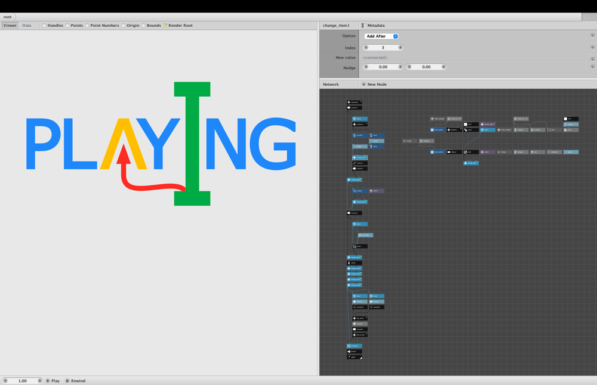The width and height of the screenshot is (597, 385).
Task: Select the highlighted change_item1 node
Action: 360,157
